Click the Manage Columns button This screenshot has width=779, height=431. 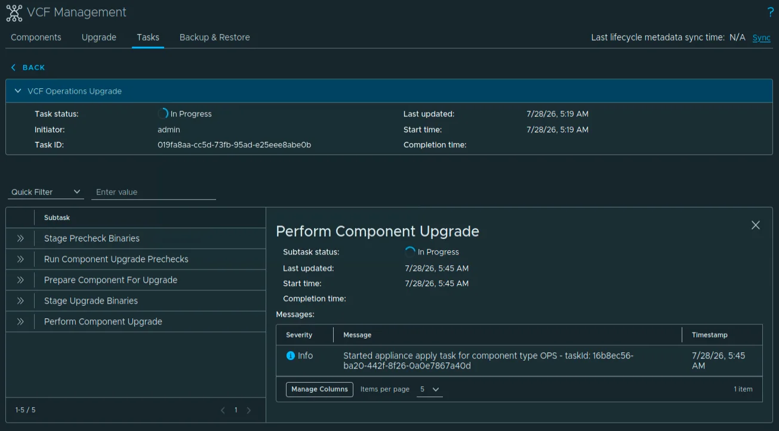pyautogui.click(x=320, y=389)
